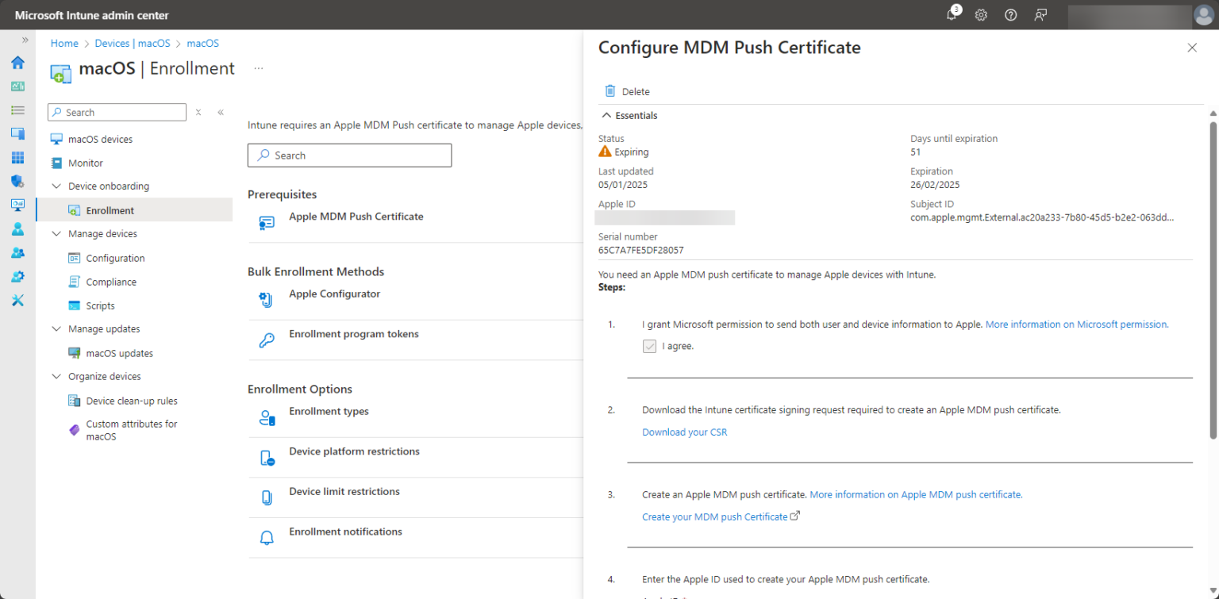
Task: Open the Dashboard icon in the left rail
Action: [x=17, y=86]
